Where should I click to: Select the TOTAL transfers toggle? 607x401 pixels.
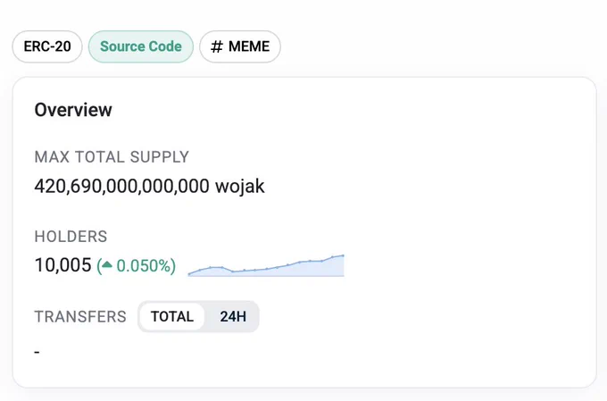pos(172,316)
